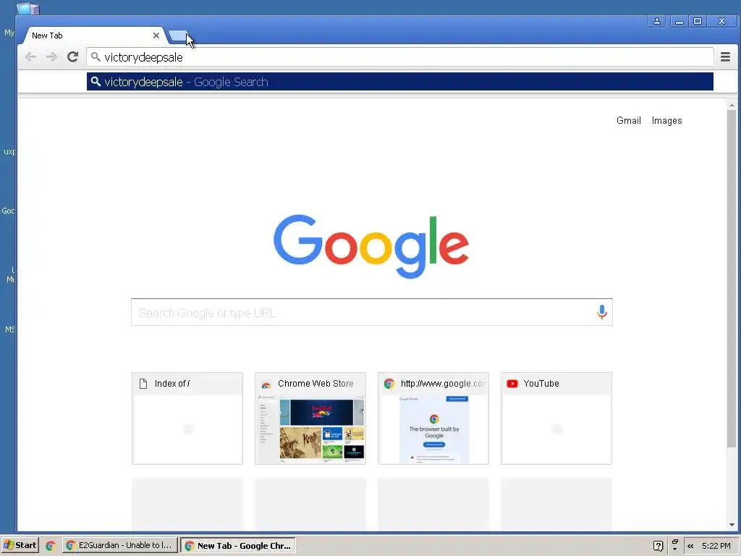Start voice search with microphone icon
741x556 pixels.
601,312
